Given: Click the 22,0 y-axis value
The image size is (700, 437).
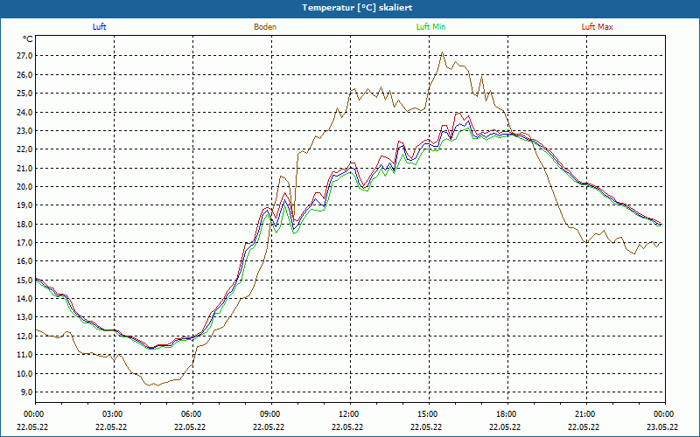Looking at the screenshot, I should tap(25, 149).
